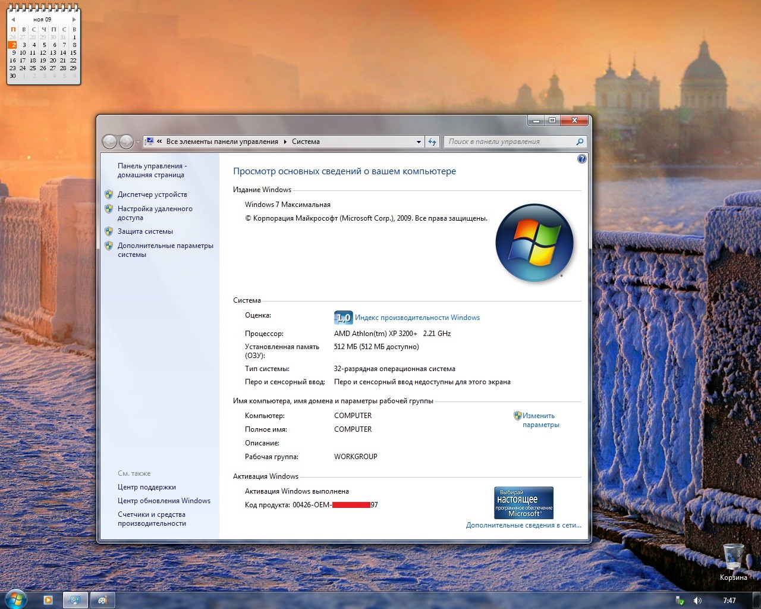Click the 'Выбирай настоящее' Microsoft genuine badge
Screen dimensions: 761x609
tap(524, 503)
